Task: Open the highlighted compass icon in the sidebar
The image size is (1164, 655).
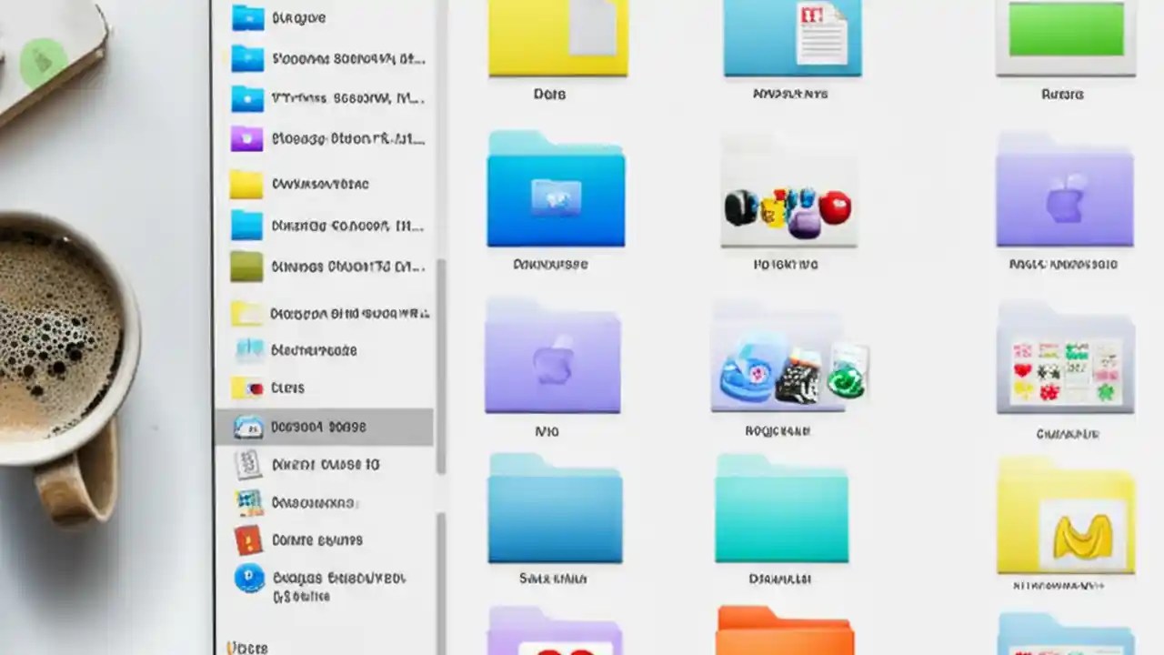Action: coord(247,427)
